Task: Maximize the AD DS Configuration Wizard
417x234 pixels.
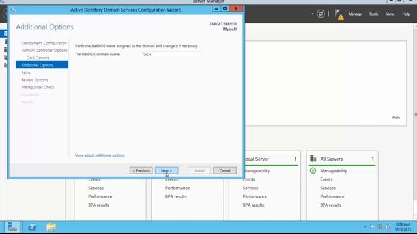Action: tap(225, 8)
